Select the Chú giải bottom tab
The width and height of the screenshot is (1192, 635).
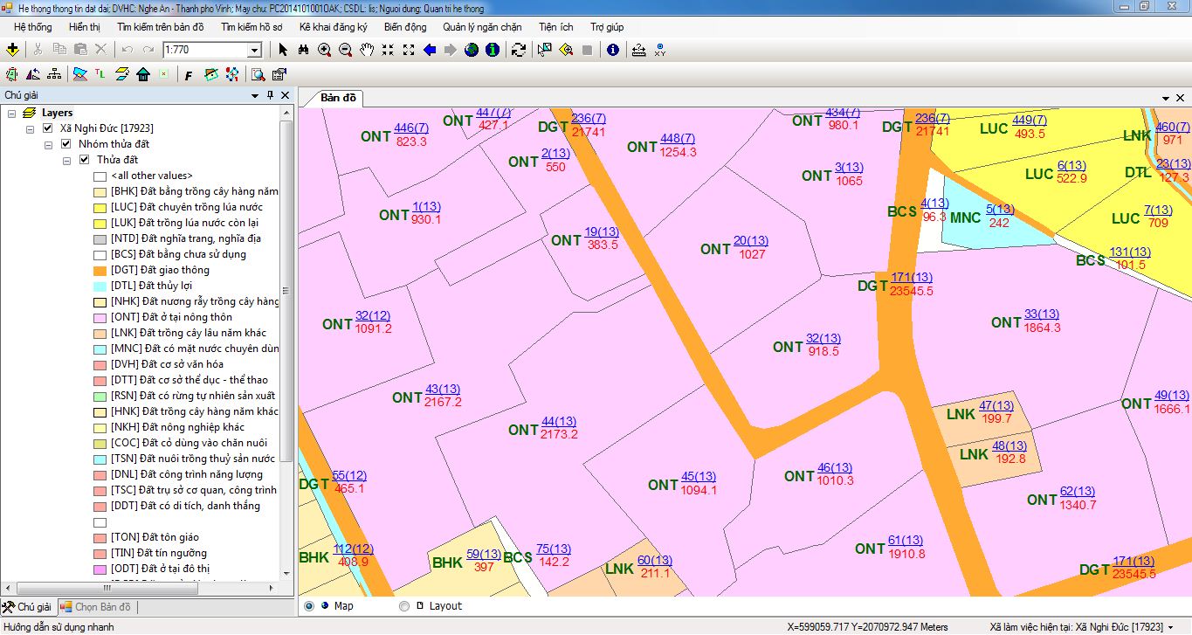28,607
